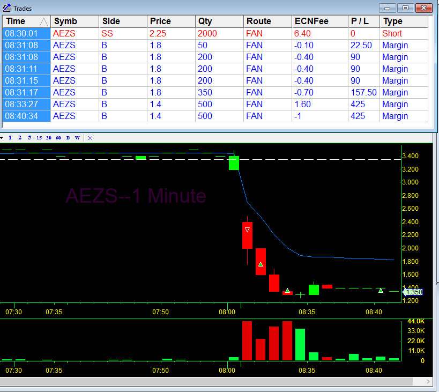Click the SS side cell
The height and width of the screenshot is (392, 439).
(123, 33)
